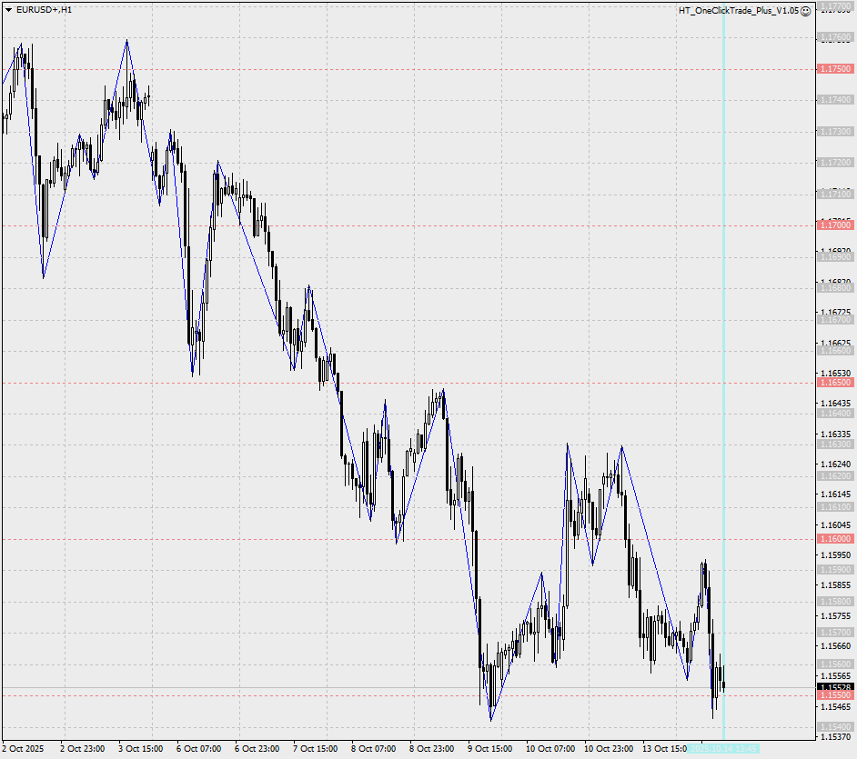Click the red 1.15500 level label

(835, 695)
